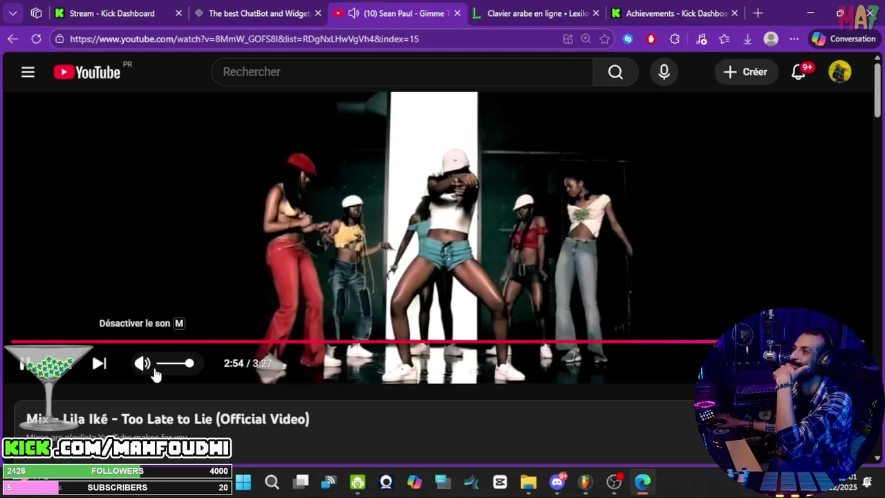Reload the current page
885x498 pixels.
36,39
